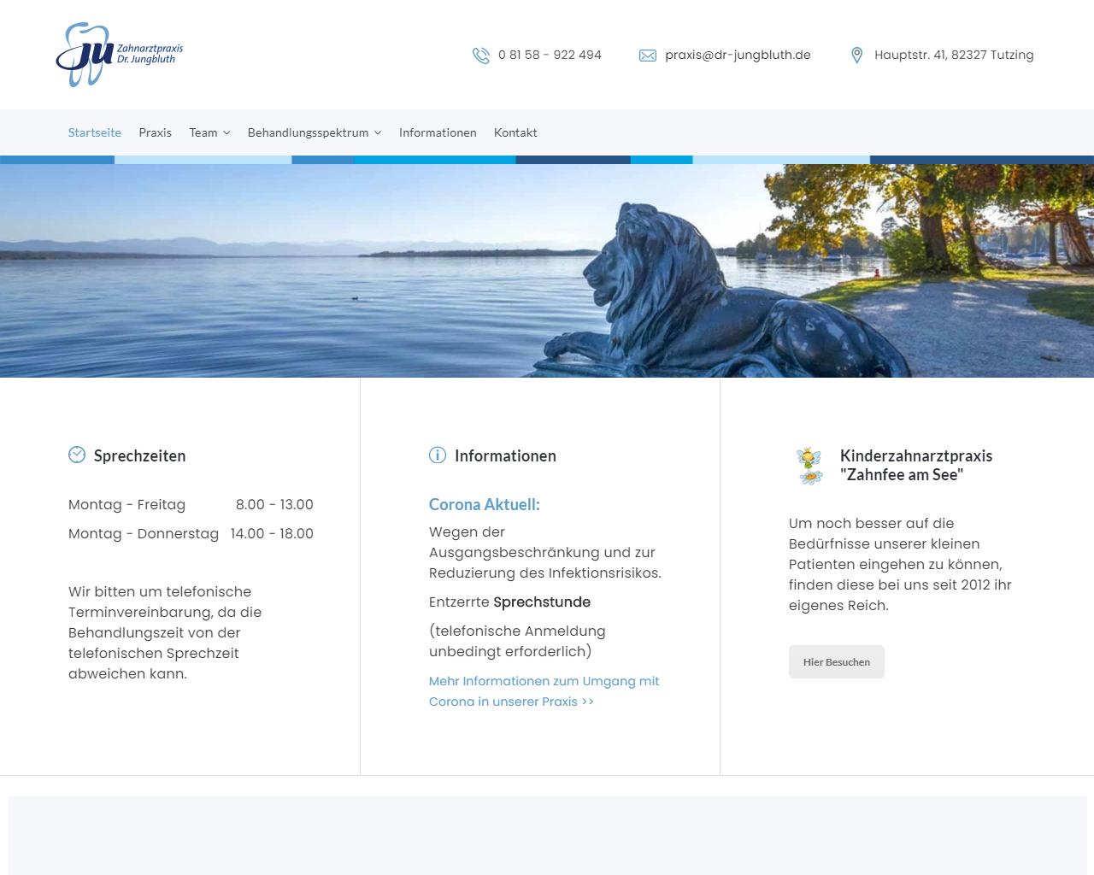The image size is (1094, 875).
Task: Navigate to the Kontakt page
Action: 515,132
